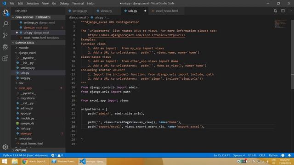Viewport: 294px width, 165px height.
Task: Click the unsaved dot on urls.py tab
Action: point(145,11)
